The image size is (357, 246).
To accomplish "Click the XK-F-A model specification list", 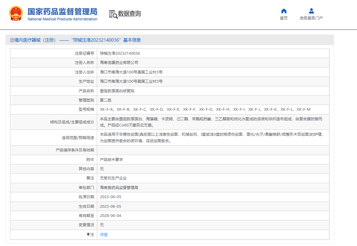I will coord(205,110).
